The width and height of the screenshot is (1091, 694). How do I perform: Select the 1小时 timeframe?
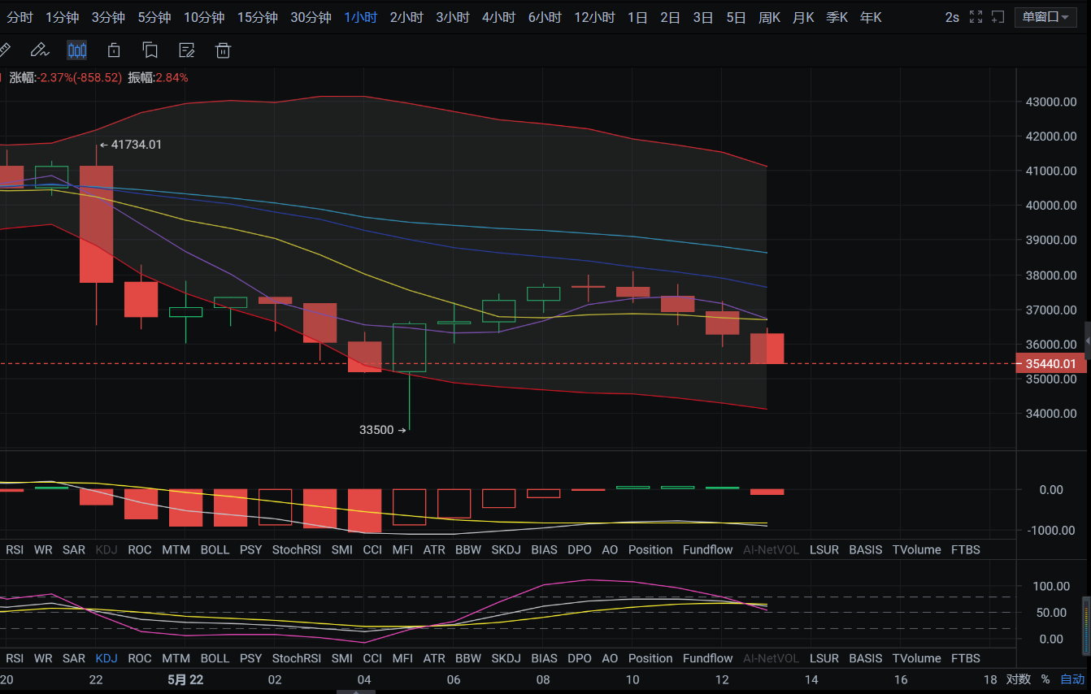click(360, 17)
